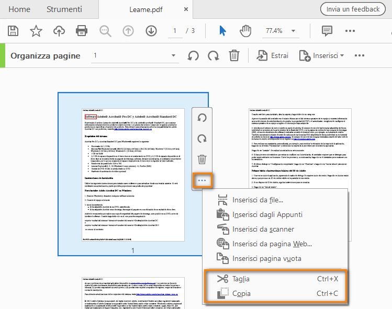The width and height of the screenshot is (392, 309).
Task: Bookmark the file with the star icon
Action: click(36, 31)
